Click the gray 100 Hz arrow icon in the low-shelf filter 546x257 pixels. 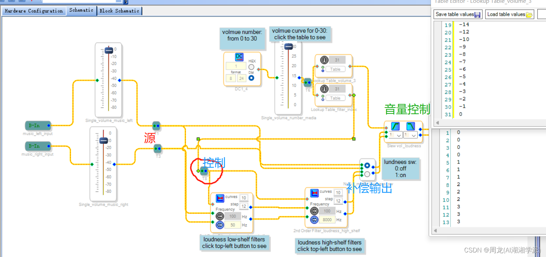[220, 216]
